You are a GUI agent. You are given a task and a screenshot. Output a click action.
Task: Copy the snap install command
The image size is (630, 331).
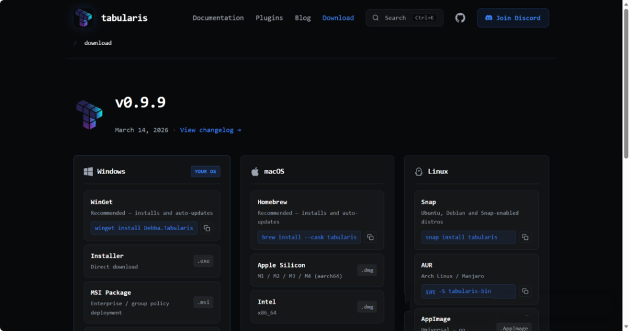525,237
